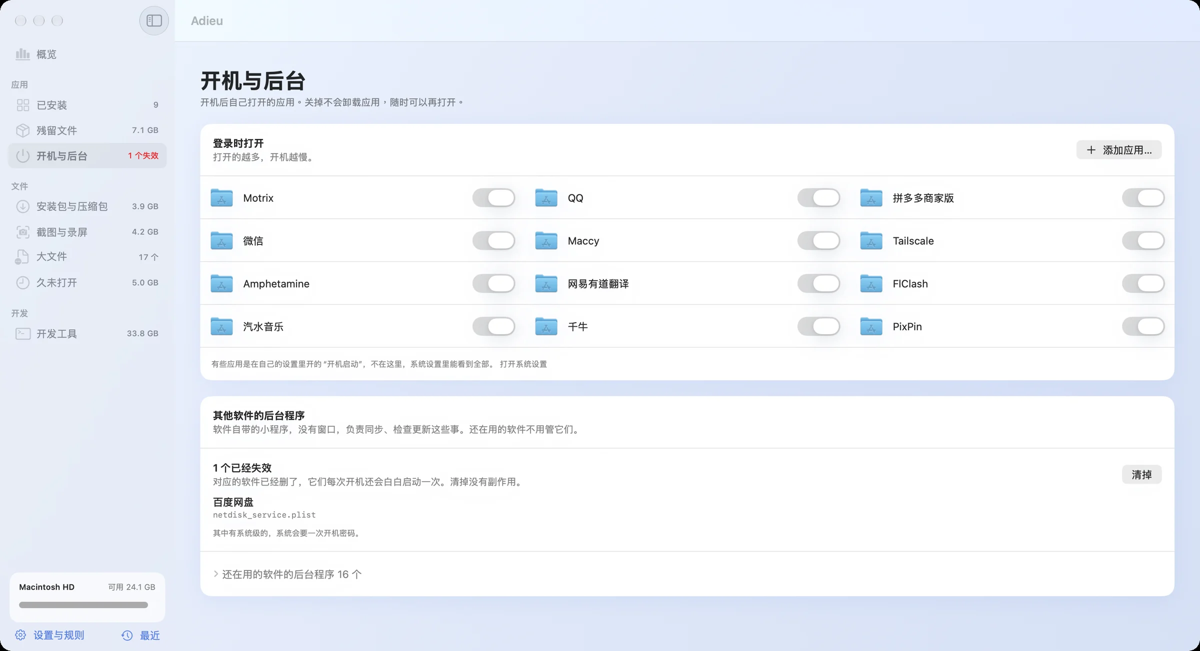Click the camera icon beside 截图与录屏
The image size is (1200, 651).
[22, 232]
